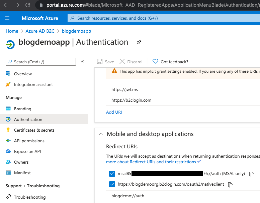The image size is (260, 203).
Task: Click the Expose an API cloud icon
Action: click(x=8, y=151)
